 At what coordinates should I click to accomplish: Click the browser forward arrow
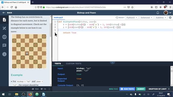(x=7, y=7)
